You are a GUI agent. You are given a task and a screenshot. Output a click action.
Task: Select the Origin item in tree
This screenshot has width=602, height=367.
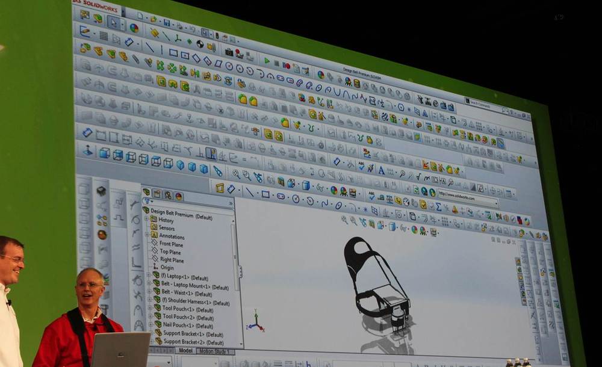[x=167, y=268]
